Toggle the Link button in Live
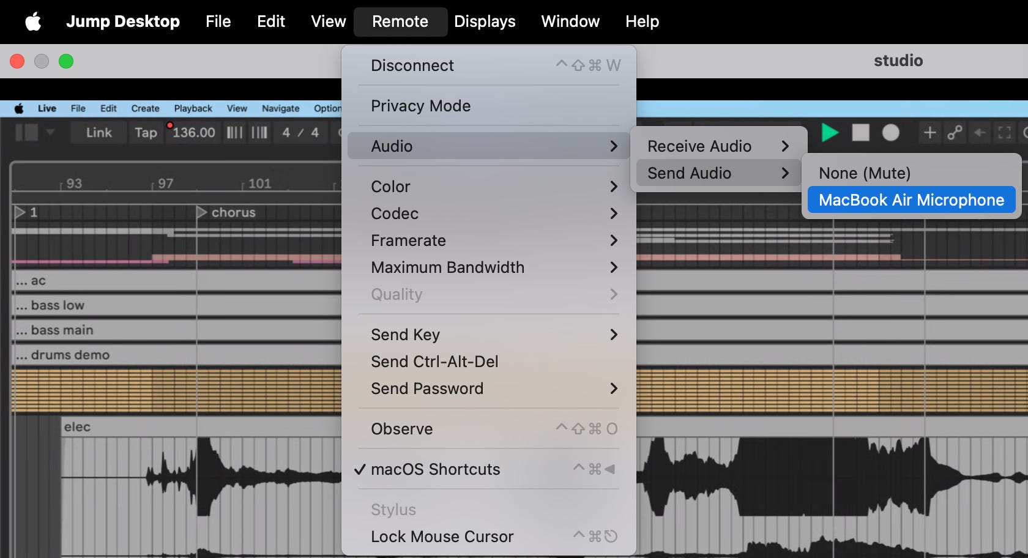This screenshot has width=1028, height=558. (x=99, y=132)
